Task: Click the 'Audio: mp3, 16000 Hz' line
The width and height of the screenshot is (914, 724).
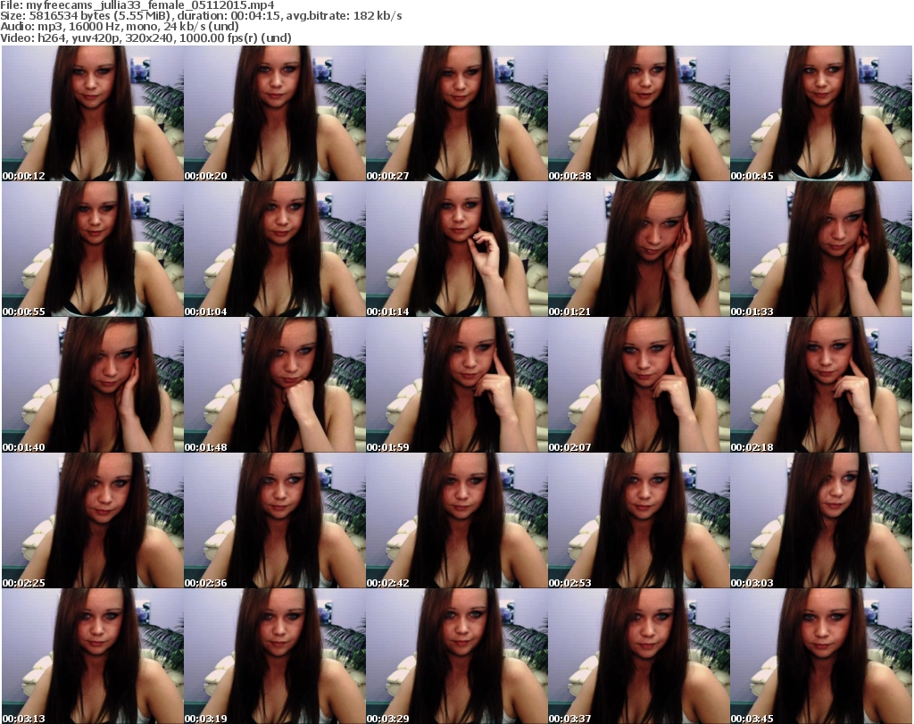Action: 120,27
